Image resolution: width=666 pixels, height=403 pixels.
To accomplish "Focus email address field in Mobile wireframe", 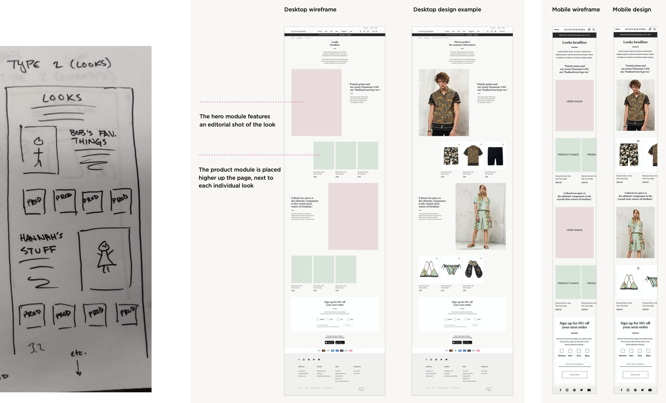I will pos(574,364).
